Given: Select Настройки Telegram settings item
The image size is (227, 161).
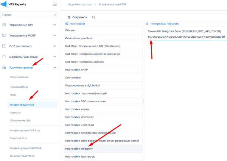Looking at the screenshot, I should pos(79,149).
